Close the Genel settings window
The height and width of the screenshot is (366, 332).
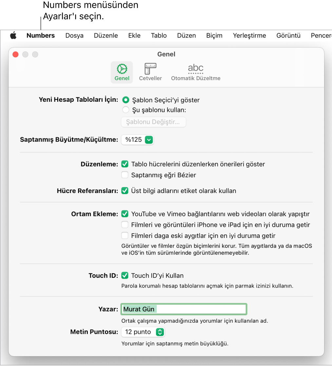(x=16, y=54)
